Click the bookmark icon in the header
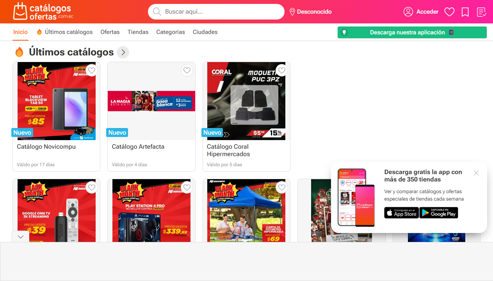 click(465, 12)
